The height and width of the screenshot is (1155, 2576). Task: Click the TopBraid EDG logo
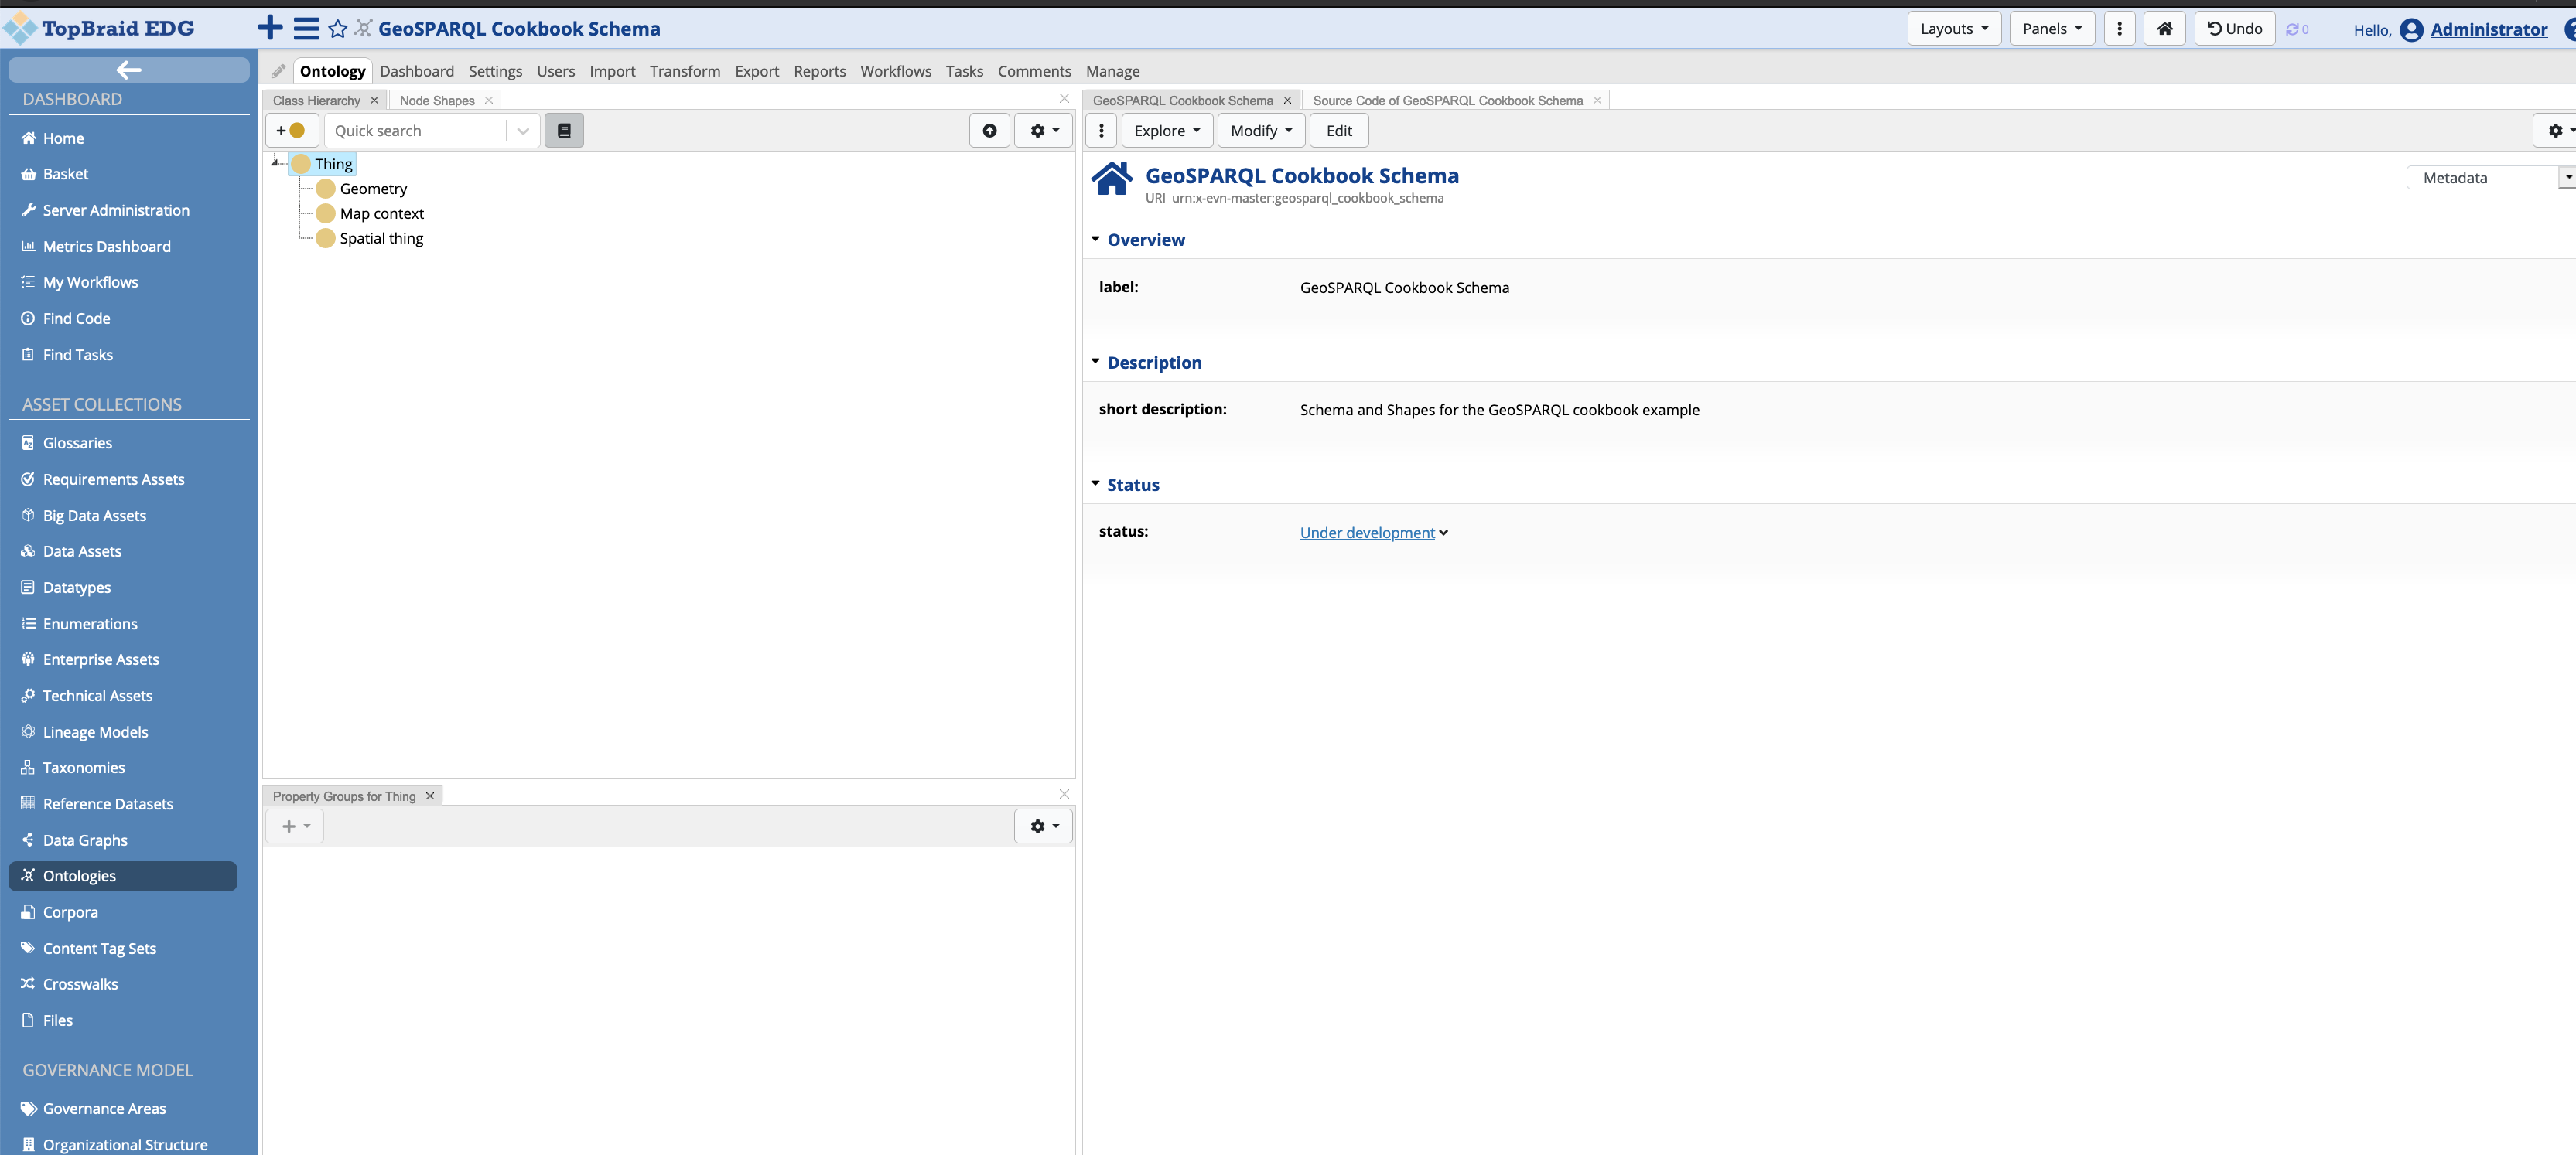click(x=100, y=28)
